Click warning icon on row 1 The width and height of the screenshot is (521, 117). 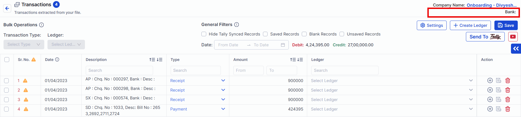point(25,81)
